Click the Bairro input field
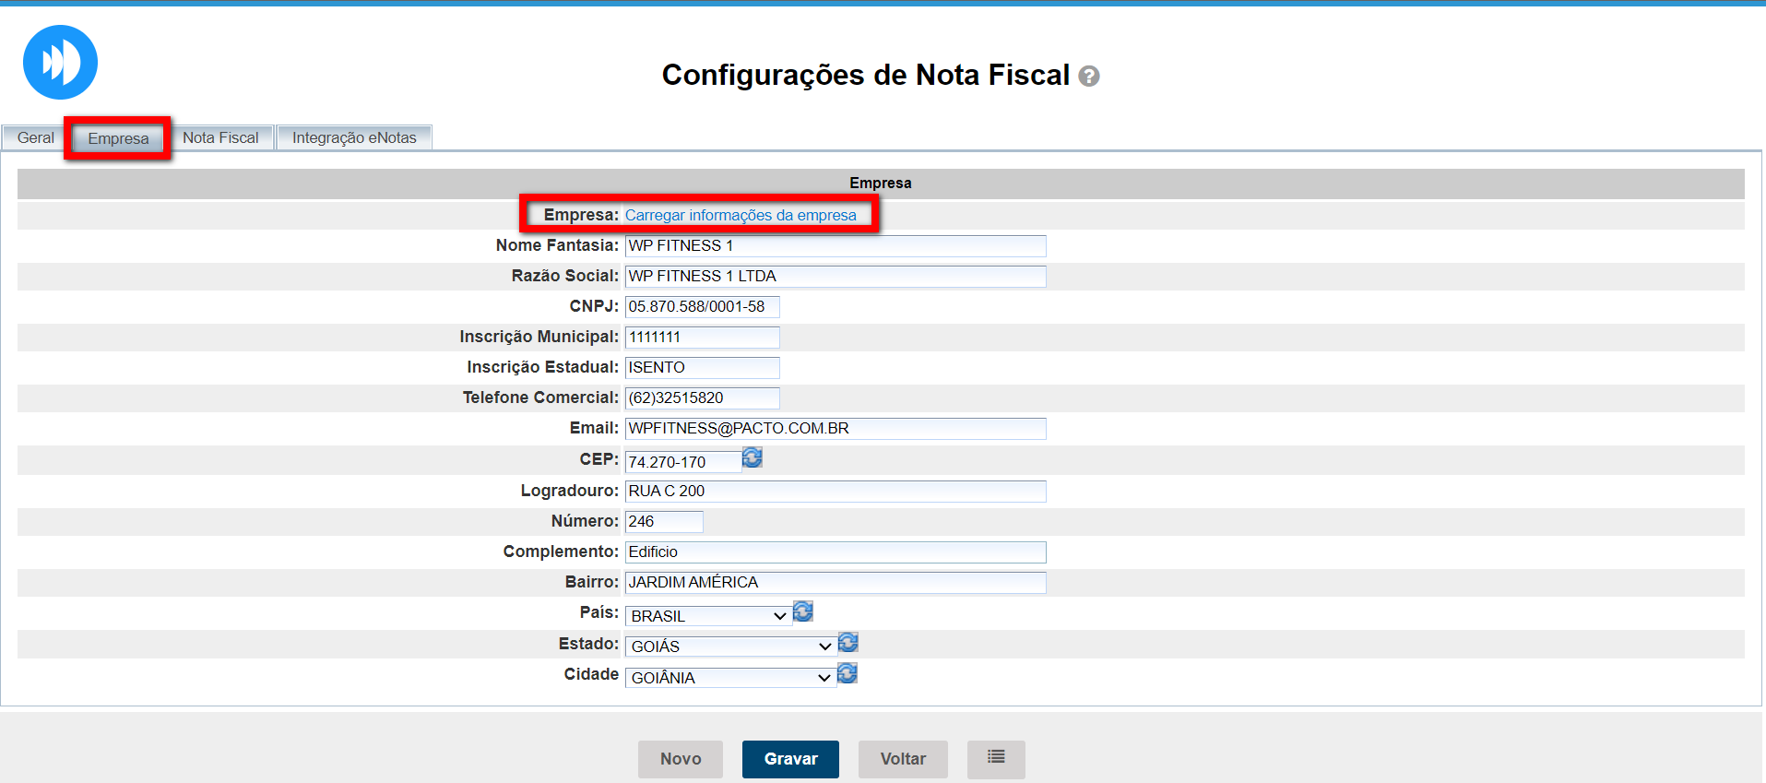 [x=836, y=583]
